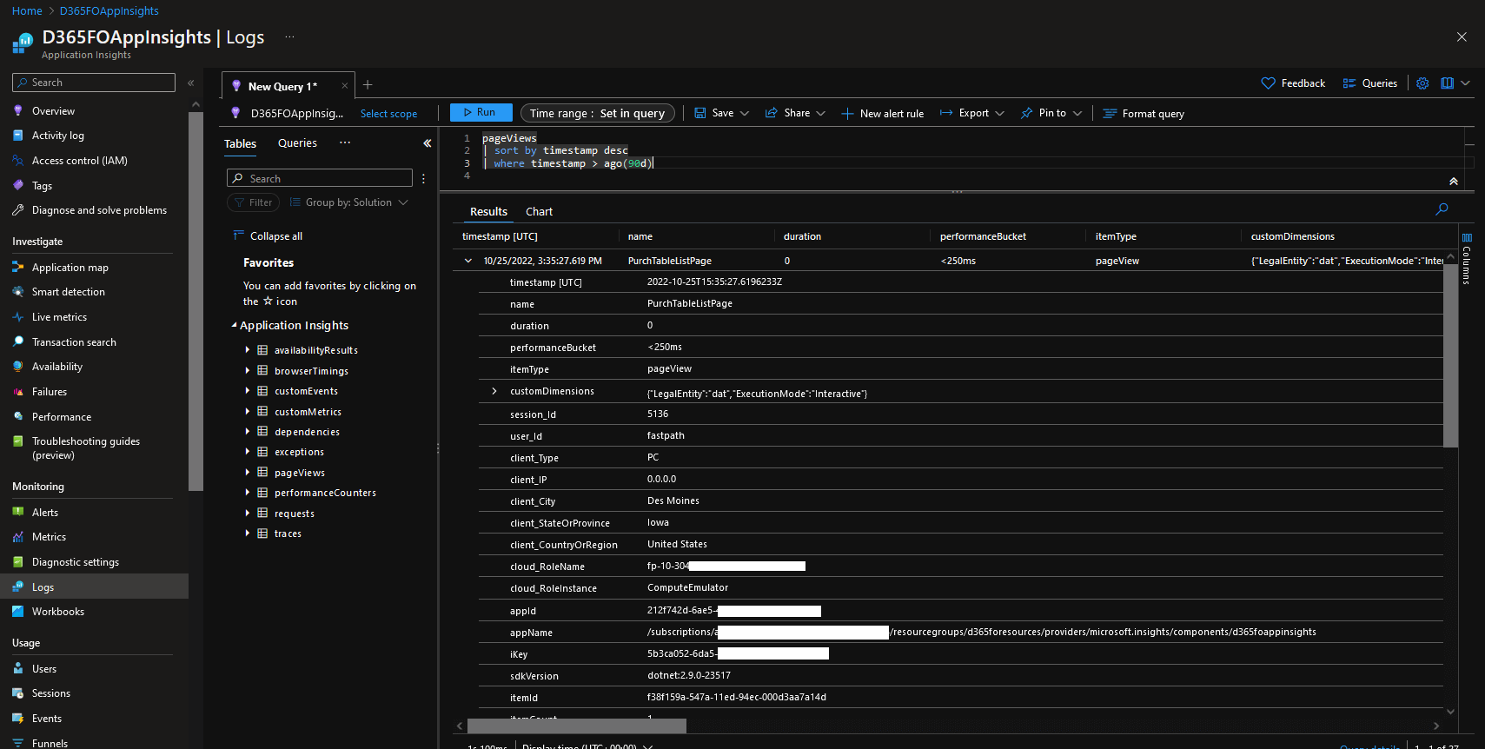
Task: Switch to the Chart tab
Action: pos(539,212)
